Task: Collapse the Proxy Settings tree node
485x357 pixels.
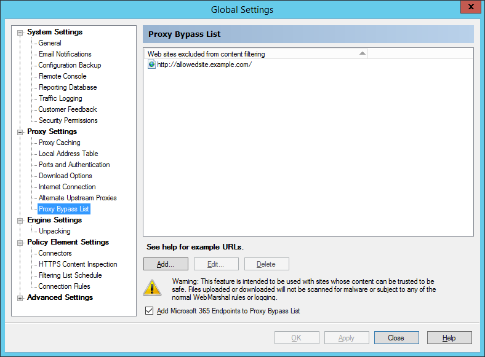Action: 20,132
